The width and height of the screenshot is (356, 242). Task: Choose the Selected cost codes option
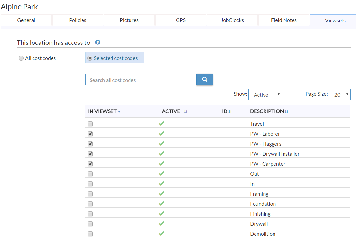(90, 58)
